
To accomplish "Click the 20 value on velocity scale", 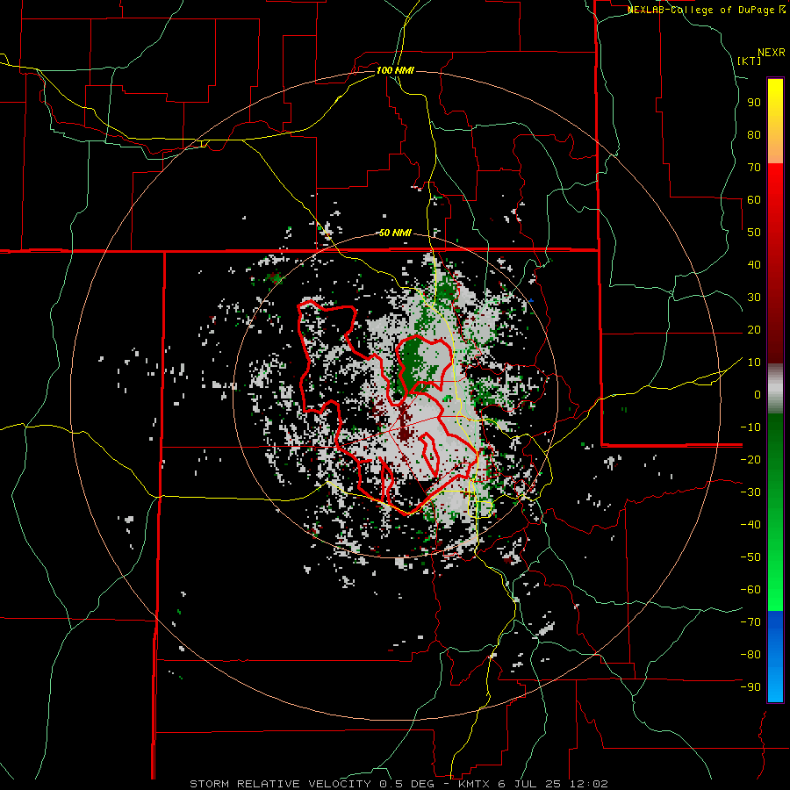I will (754, 330).
